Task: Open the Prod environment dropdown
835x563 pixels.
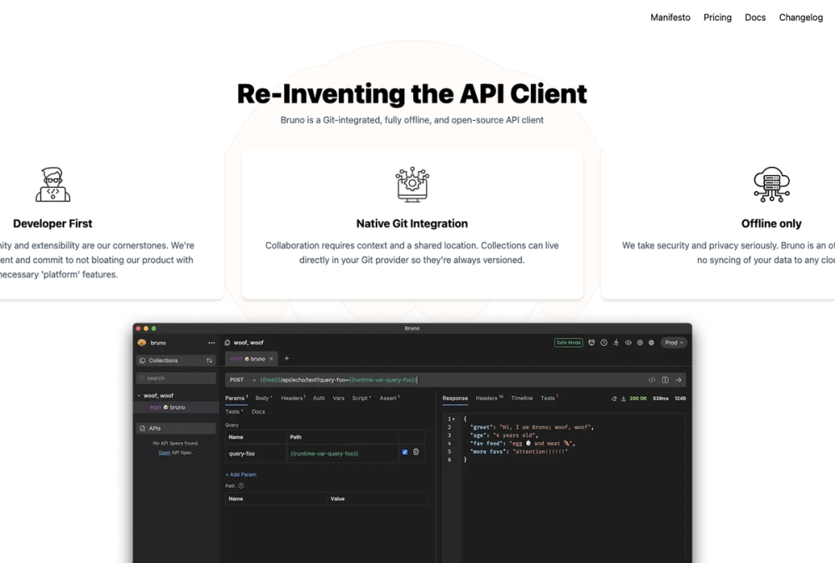Action: click(674, 343)
